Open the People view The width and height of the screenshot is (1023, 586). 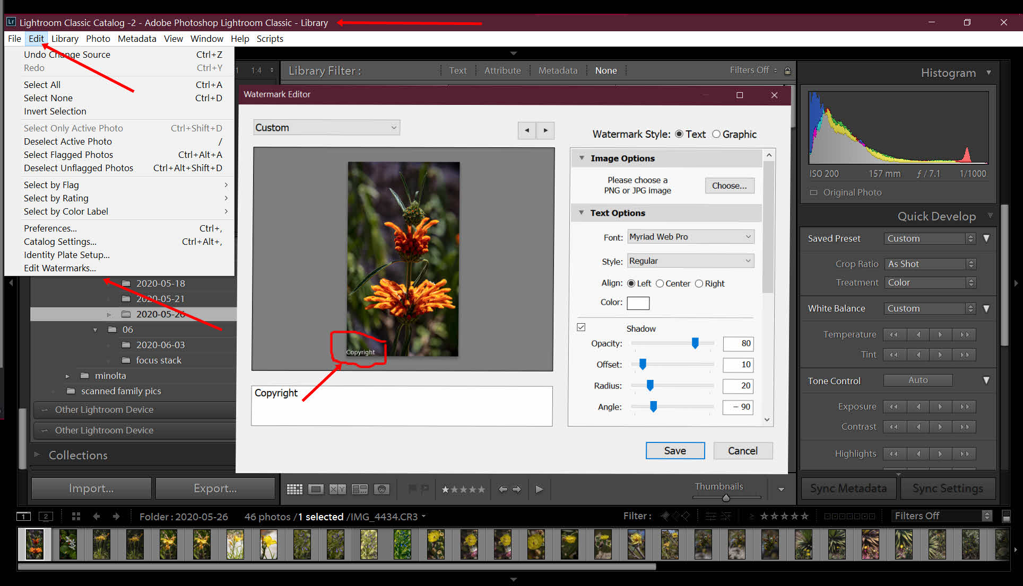click(x=382, y=489)
